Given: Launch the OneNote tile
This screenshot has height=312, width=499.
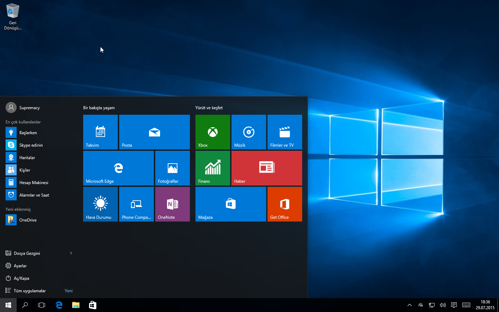Looking at the screenshot, I should [173, 204].
